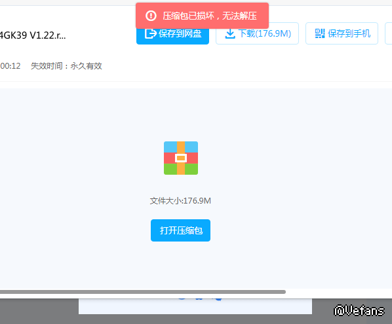Screen dimensions: 392x324
Task: Click the horizontal scrollbar thumb
Action: [142, 292]
